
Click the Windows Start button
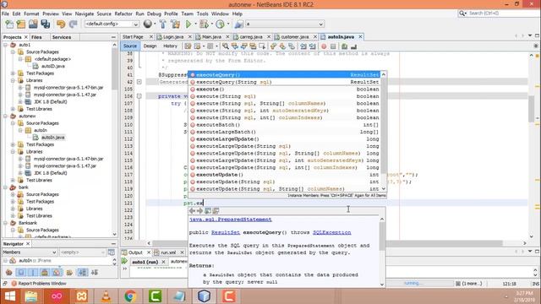click(9, 296)
